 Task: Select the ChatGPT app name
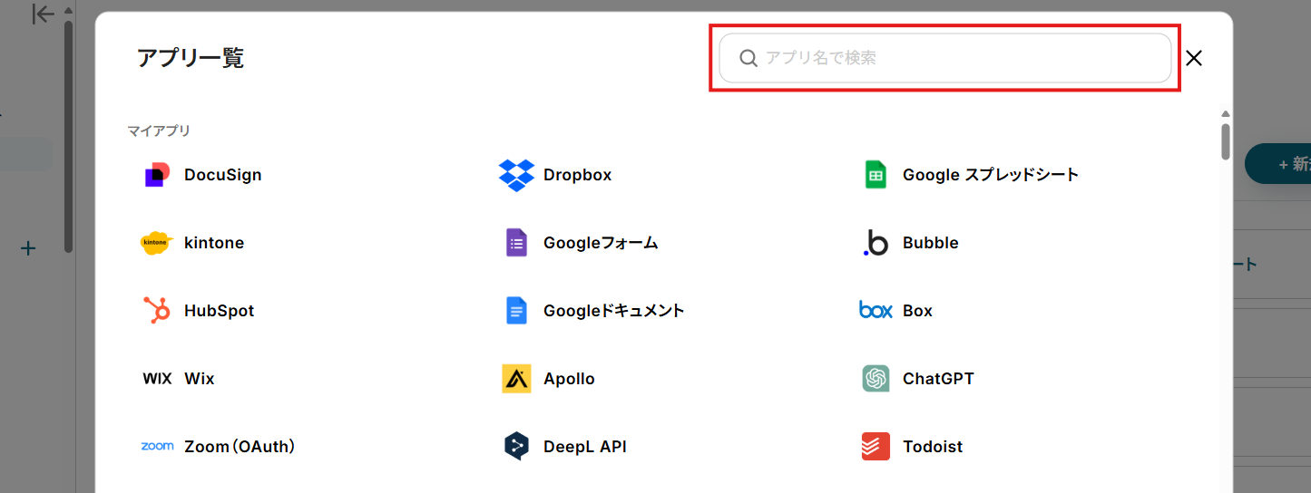pyautogui.click(x=939, y=379)
